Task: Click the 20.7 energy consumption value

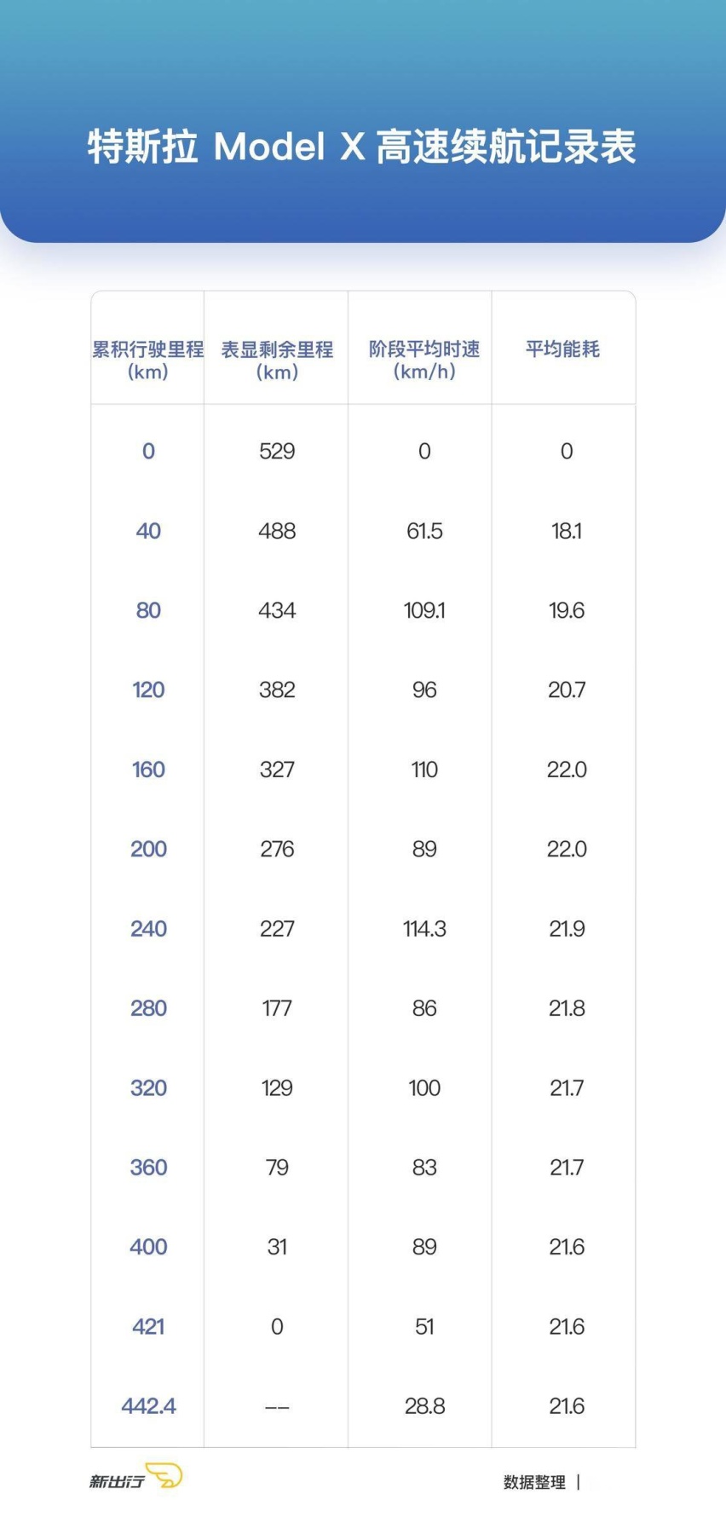Action: pos(567,689)
